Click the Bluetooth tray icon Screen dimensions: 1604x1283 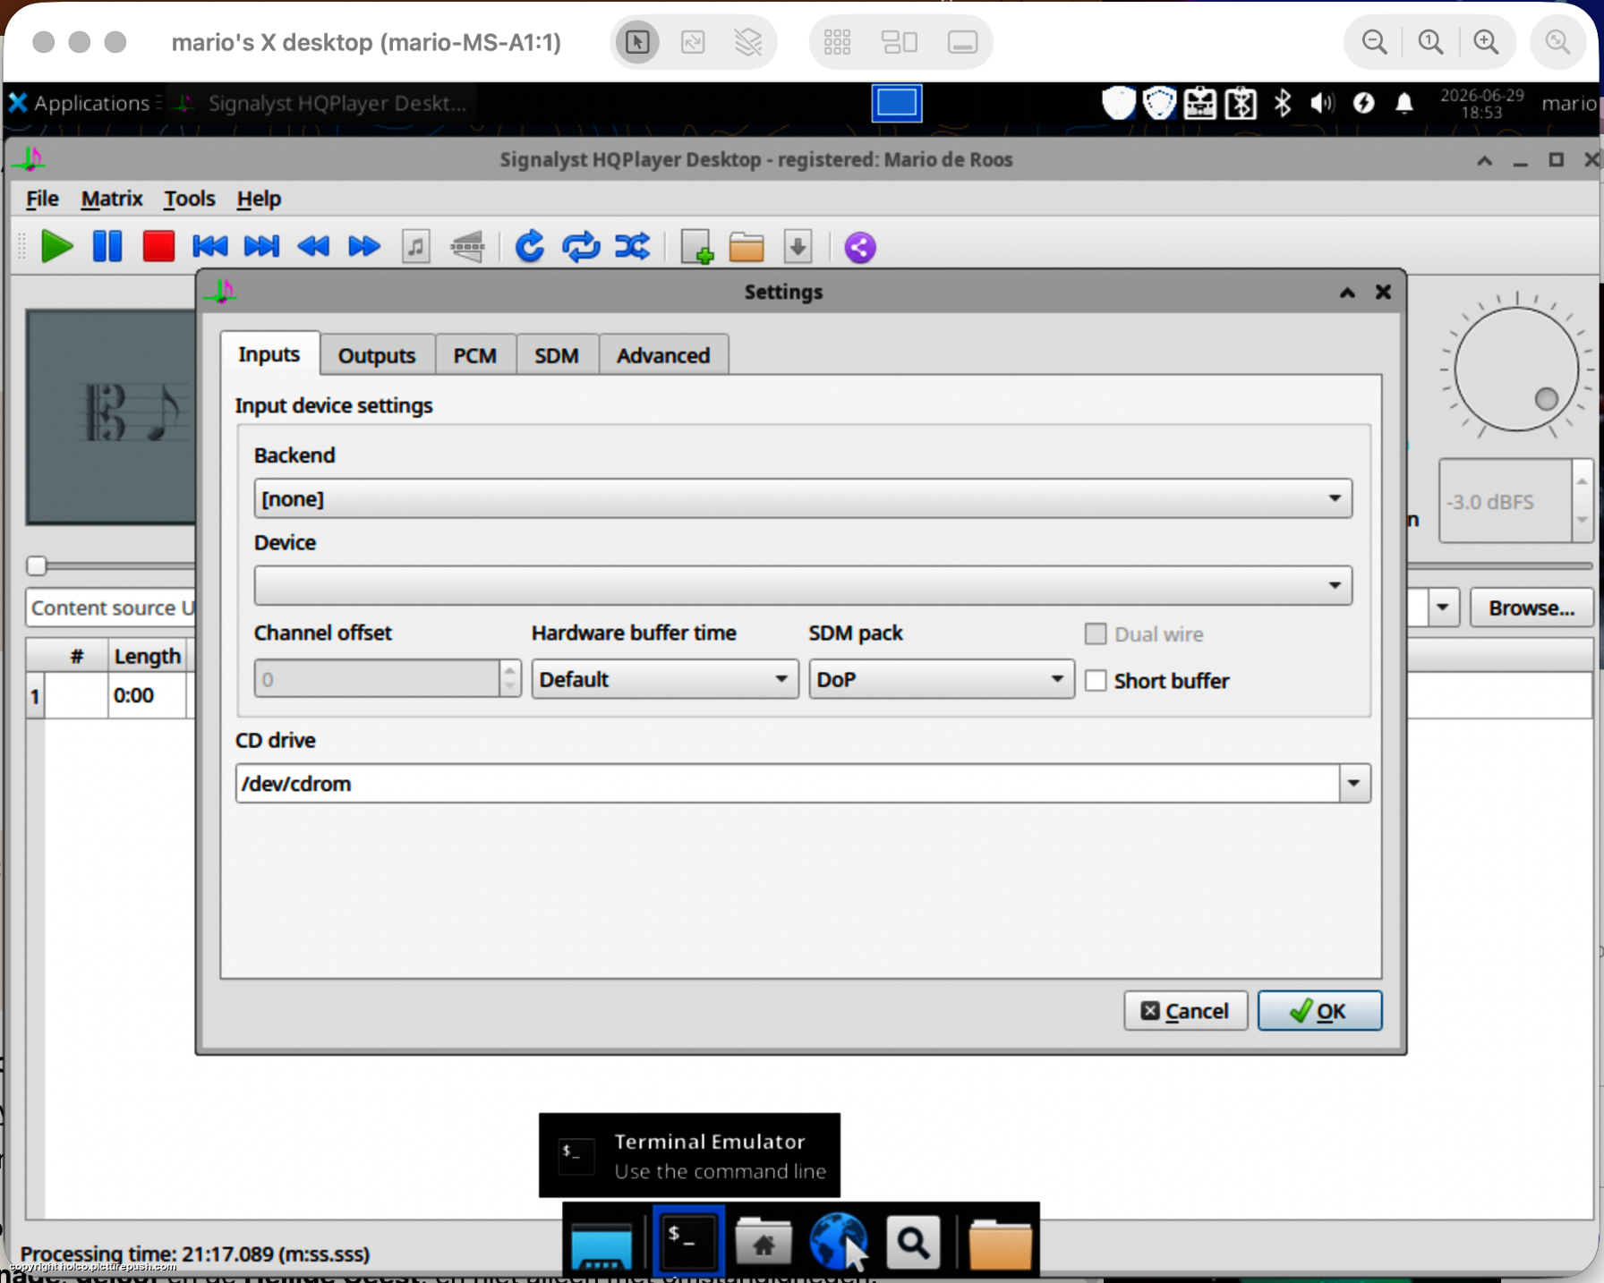click(x=1283, y=103)
